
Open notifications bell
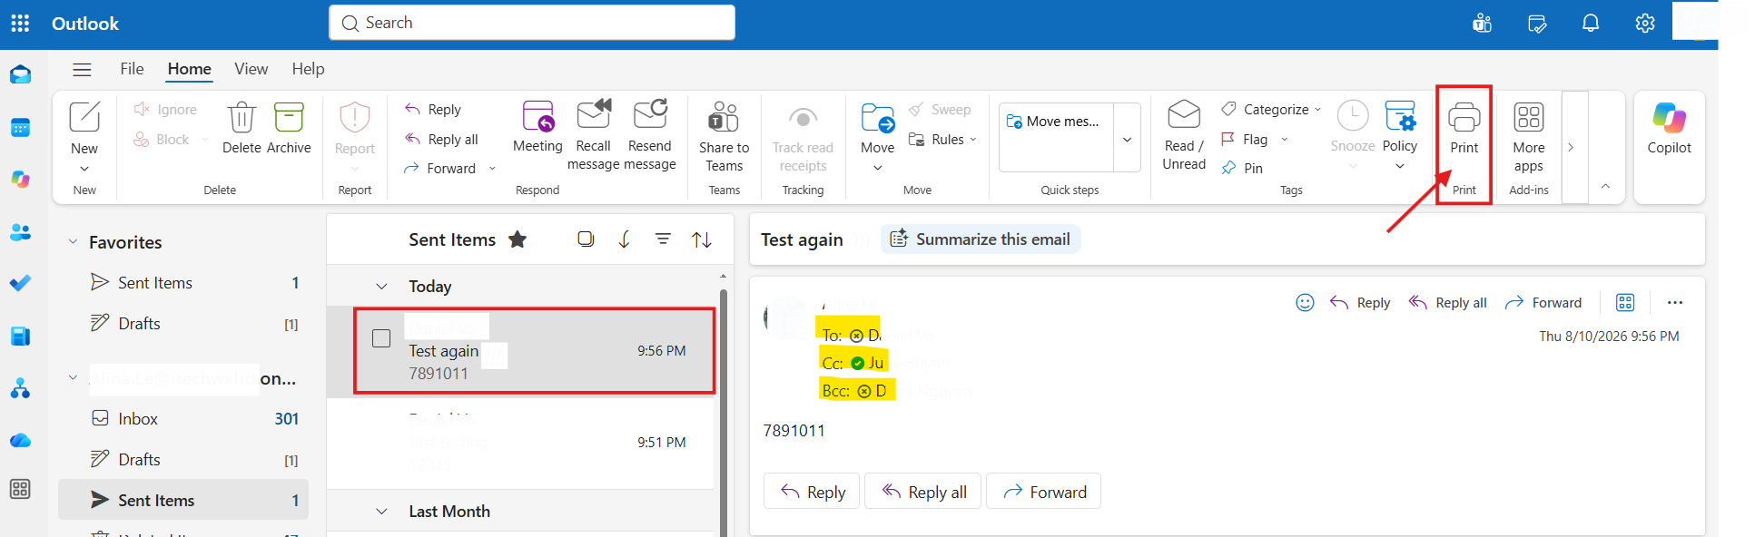(x=1591, y=24)
